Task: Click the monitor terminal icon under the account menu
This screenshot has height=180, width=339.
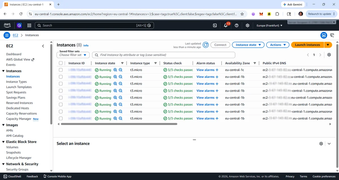Action: tap(332, 35)
